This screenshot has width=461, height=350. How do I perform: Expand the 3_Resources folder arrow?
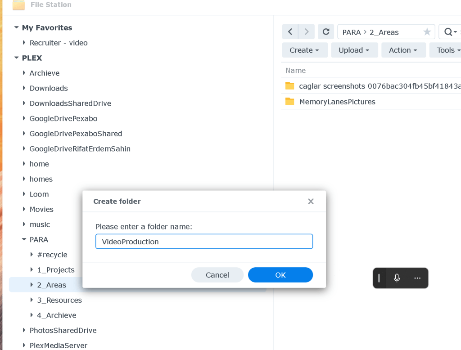coord(32,300)
